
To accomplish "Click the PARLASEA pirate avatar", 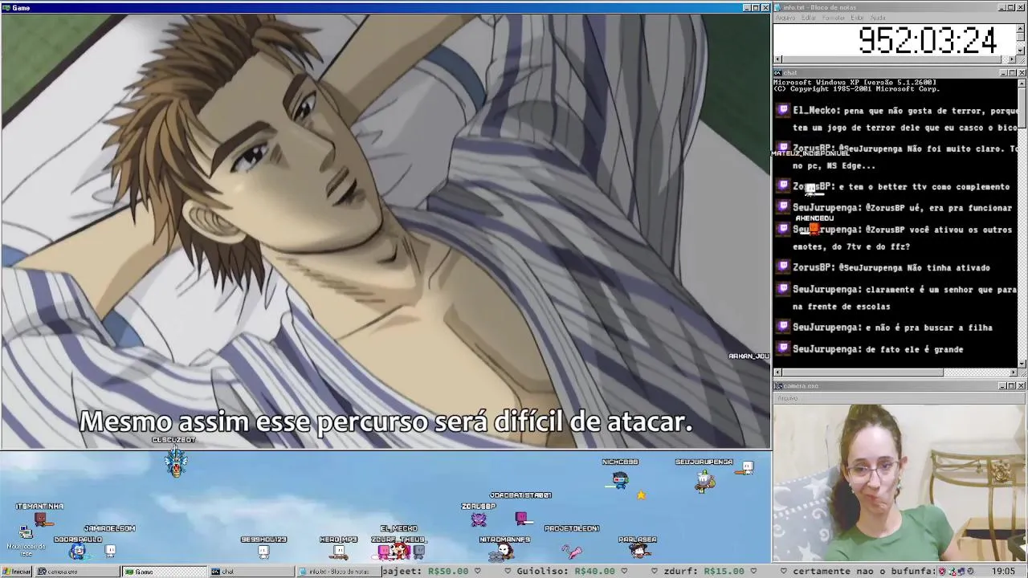I will 638,551.
